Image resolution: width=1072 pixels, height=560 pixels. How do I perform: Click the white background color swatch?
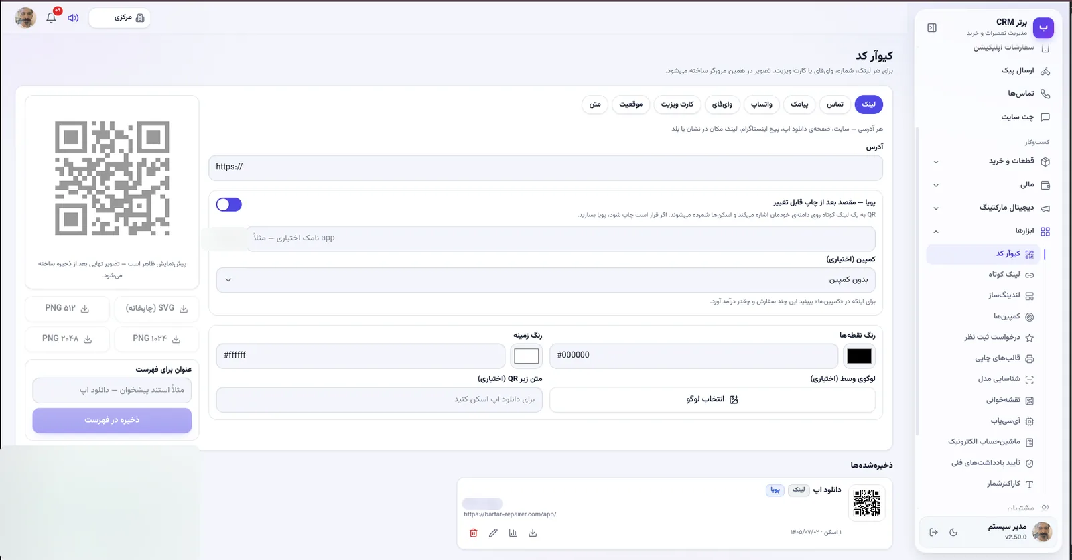526,356
